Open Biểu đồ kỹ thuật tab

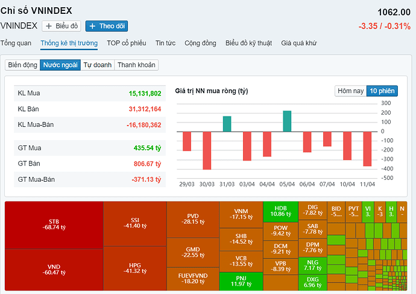coord(248,43)
